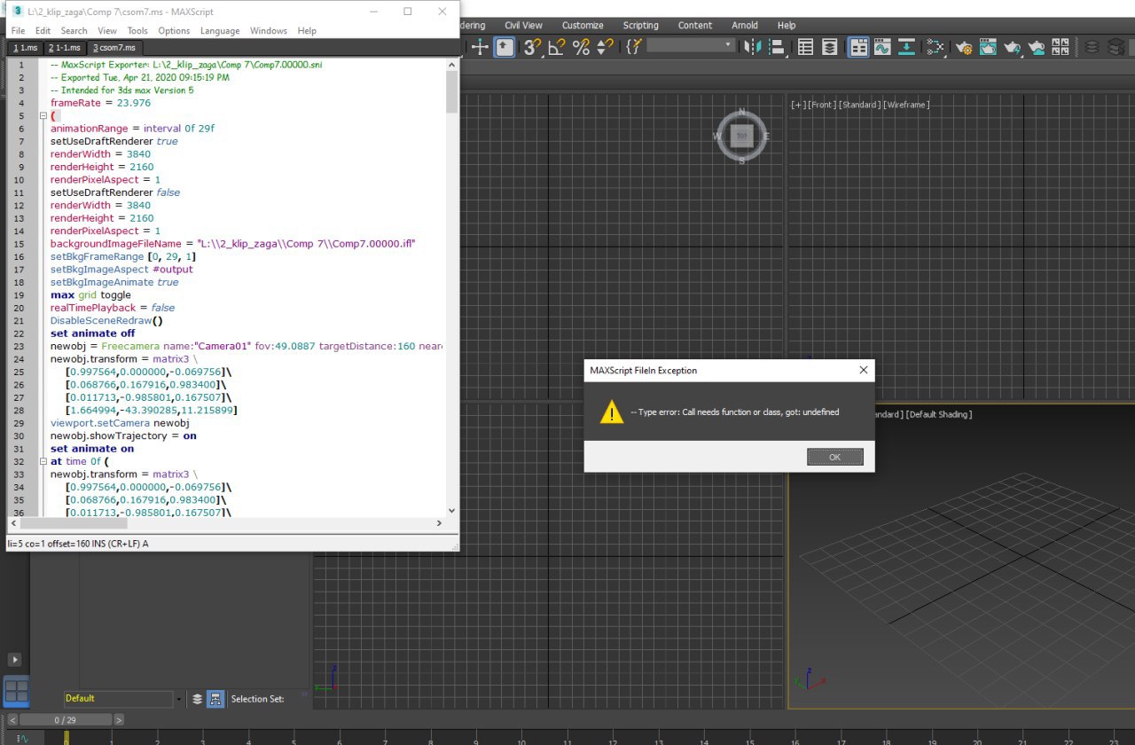The height and width of the screenshot is (745, 1135).
Task: Open the [+] viewport menu in Front view
Action: pos(799,105)
